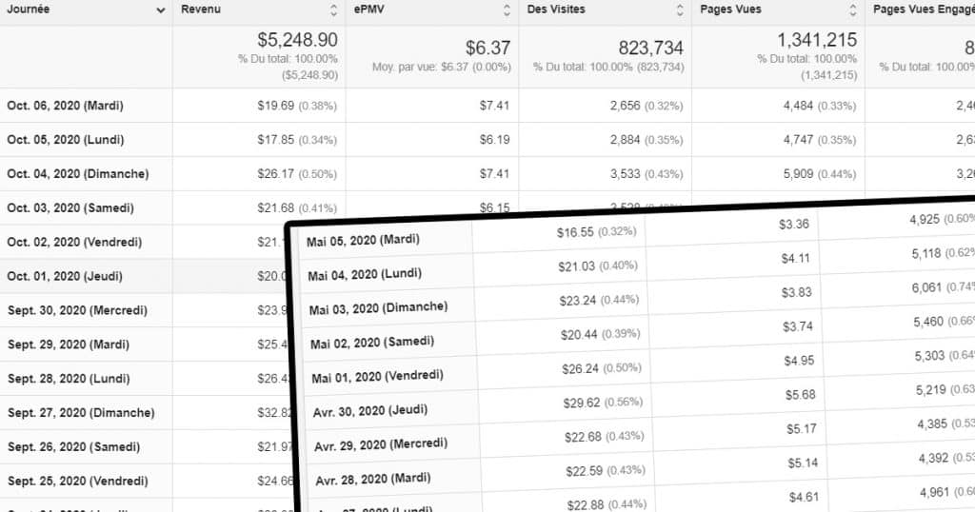Sort the Revenu column using arrows icon
The image size is (975, 512).
pyautogui.click(x=333, y=10)
